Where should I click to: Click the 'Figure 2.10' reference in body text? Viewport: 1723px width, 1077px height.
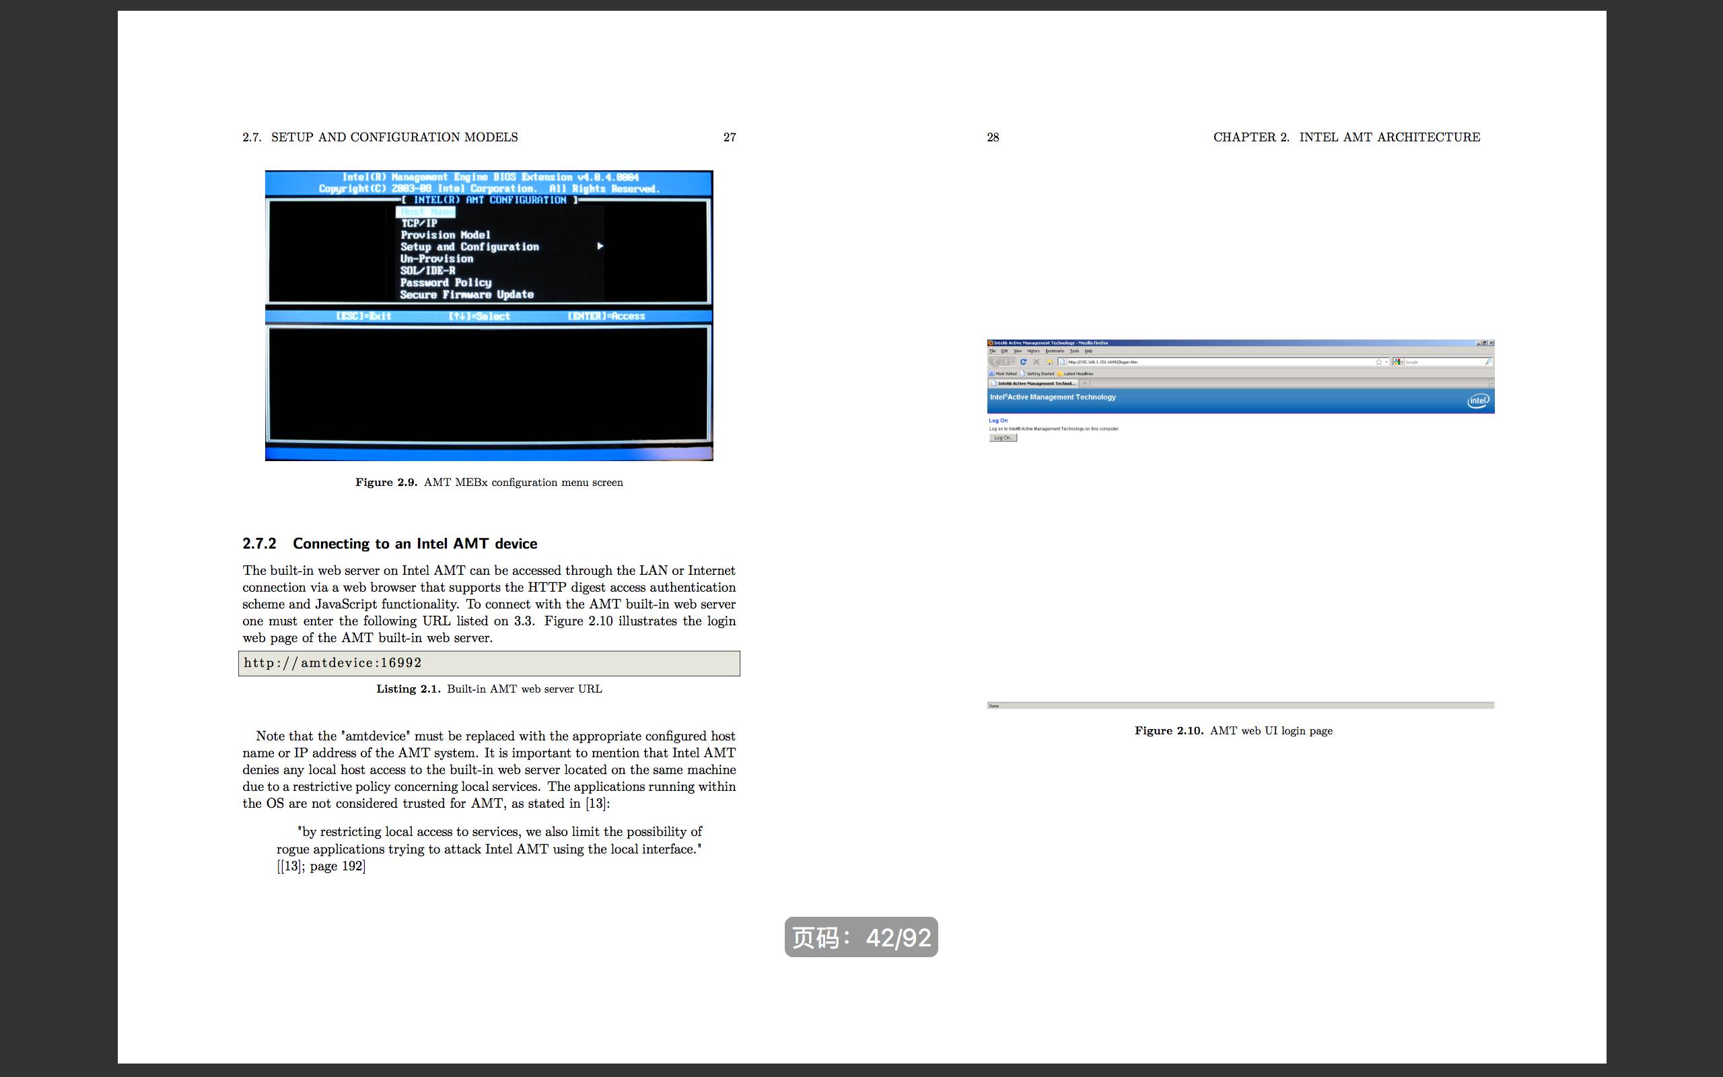coord(578,621)
